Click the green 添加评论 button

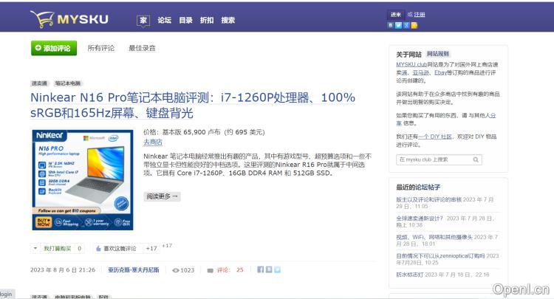tap(54, 48)
